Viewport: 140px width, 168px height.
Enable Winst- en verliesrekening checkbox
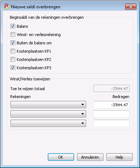click(13, 35)
